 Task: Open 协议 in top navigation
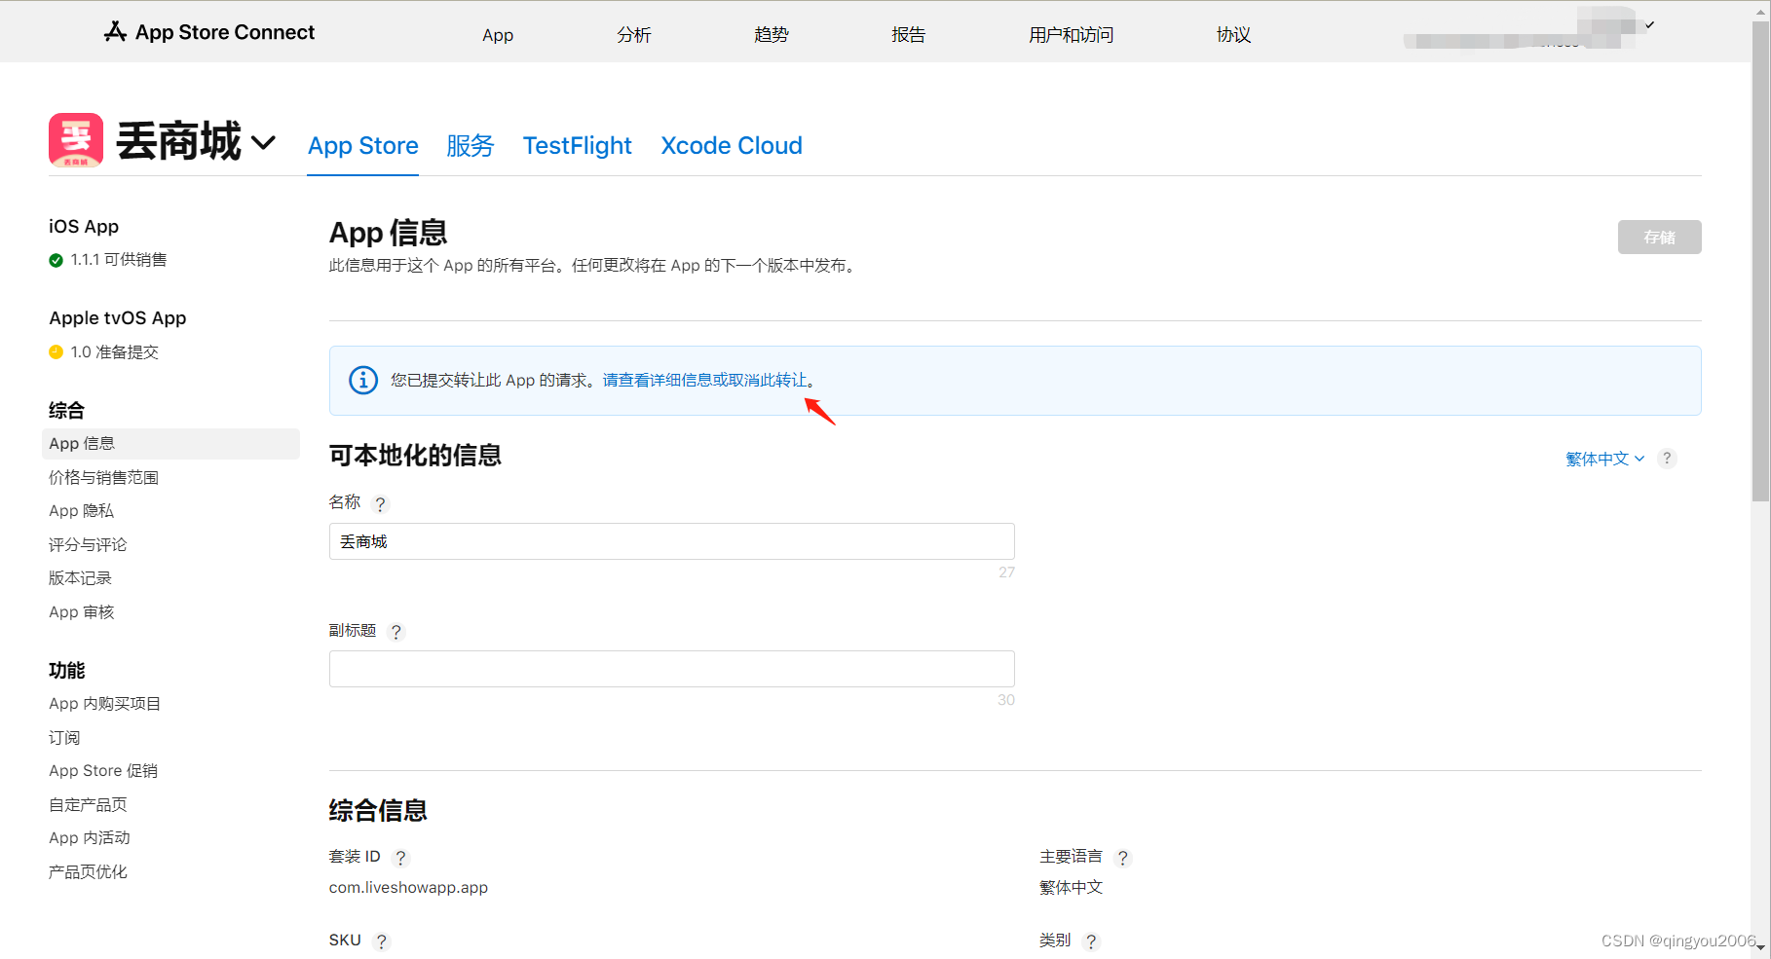[1234, 35]
